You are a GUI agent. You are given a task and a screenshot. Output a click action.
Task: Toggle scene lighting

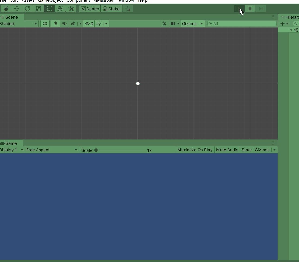tap(56, 23)
